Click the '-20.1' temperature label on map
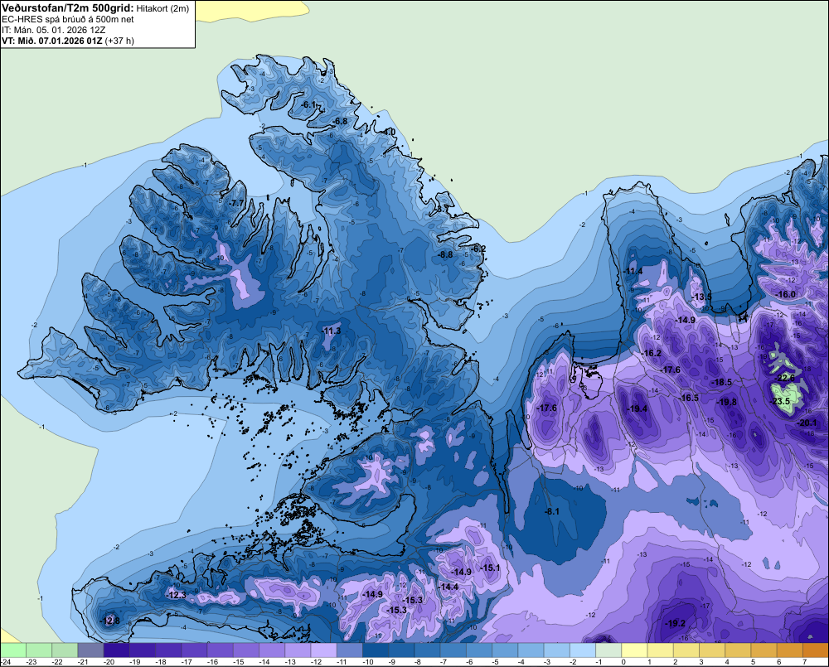Screen dimensions: 829x667 pos(807,423)
